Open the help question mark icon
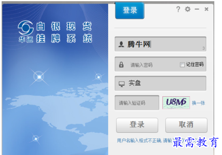The image size is (222, 155). coord(178,9)
